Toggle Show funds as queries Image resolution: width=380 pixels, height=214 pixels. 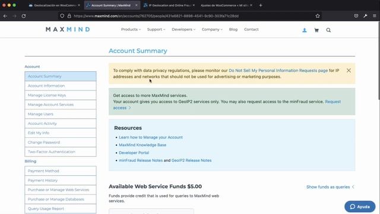330,187
